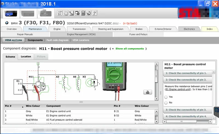
Task: Click the copy documents toolbar icon
Action: 66,13
